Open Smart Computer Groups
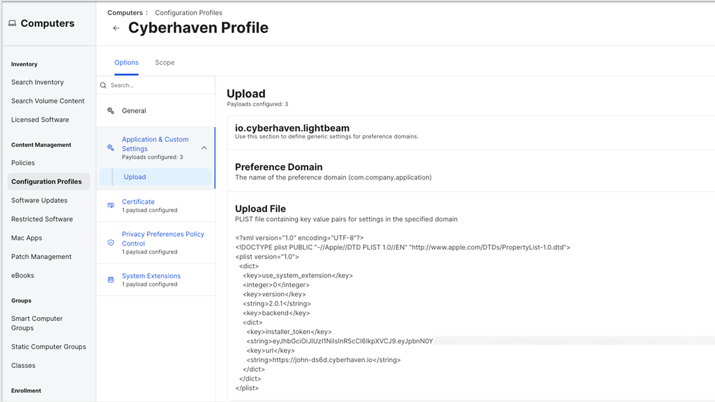The width and height of the screenshot is (715, 402). (37, 323)
